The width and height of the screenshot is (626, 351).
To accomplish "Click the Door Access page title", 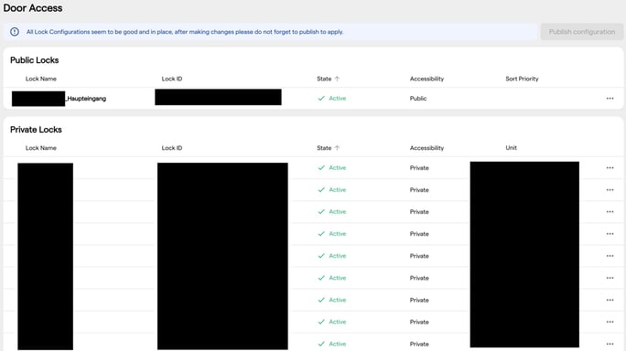I will point(33,8).
